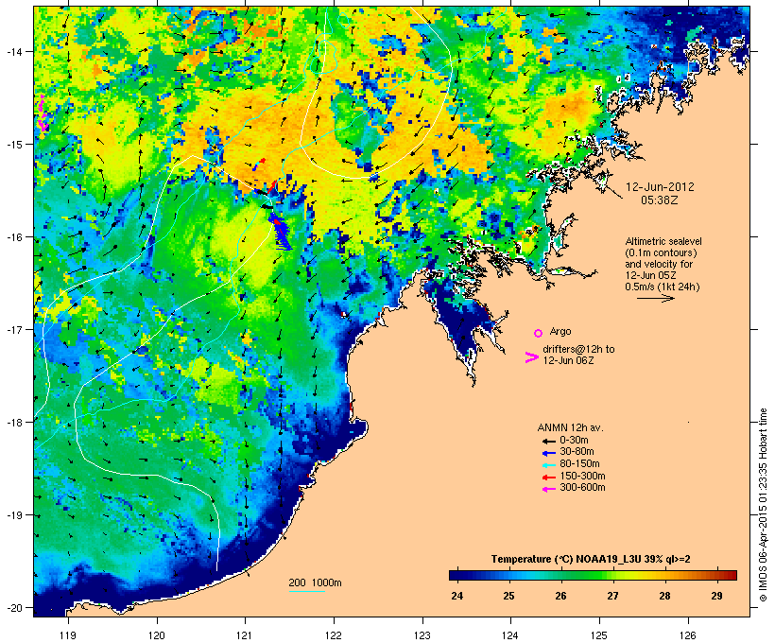
Task: Click the magenta Argo circle symbol
Action: point(538,333)
